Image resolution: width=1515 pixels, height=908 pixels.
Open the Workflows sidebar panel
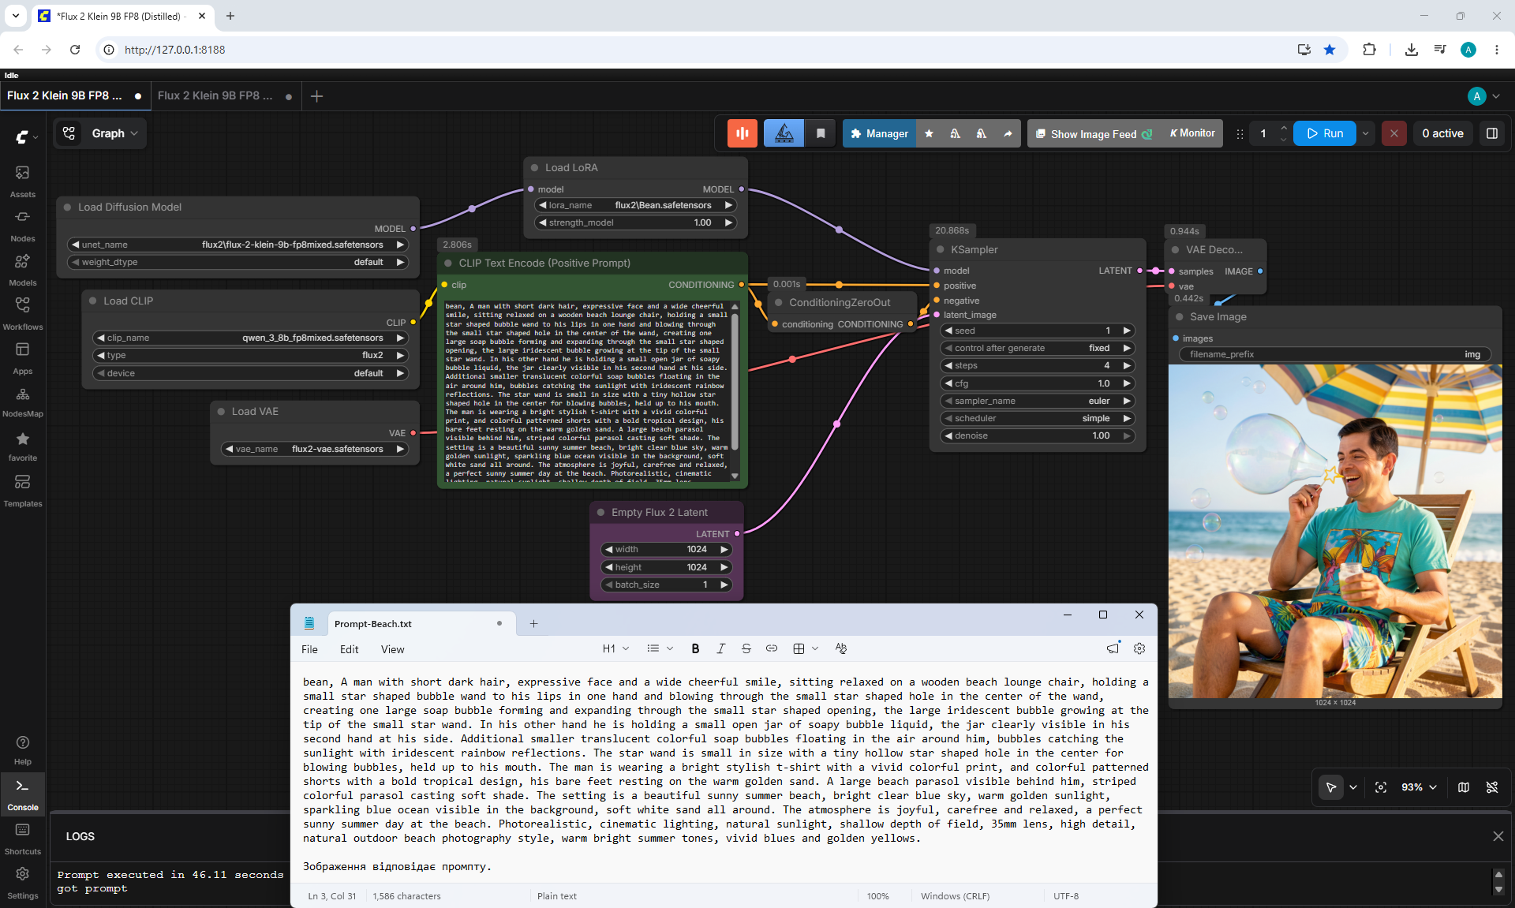[22, 313]
